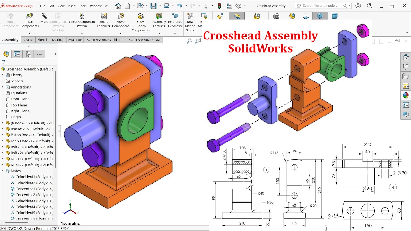Click Show Hidden Components

(x=141, y=22)
